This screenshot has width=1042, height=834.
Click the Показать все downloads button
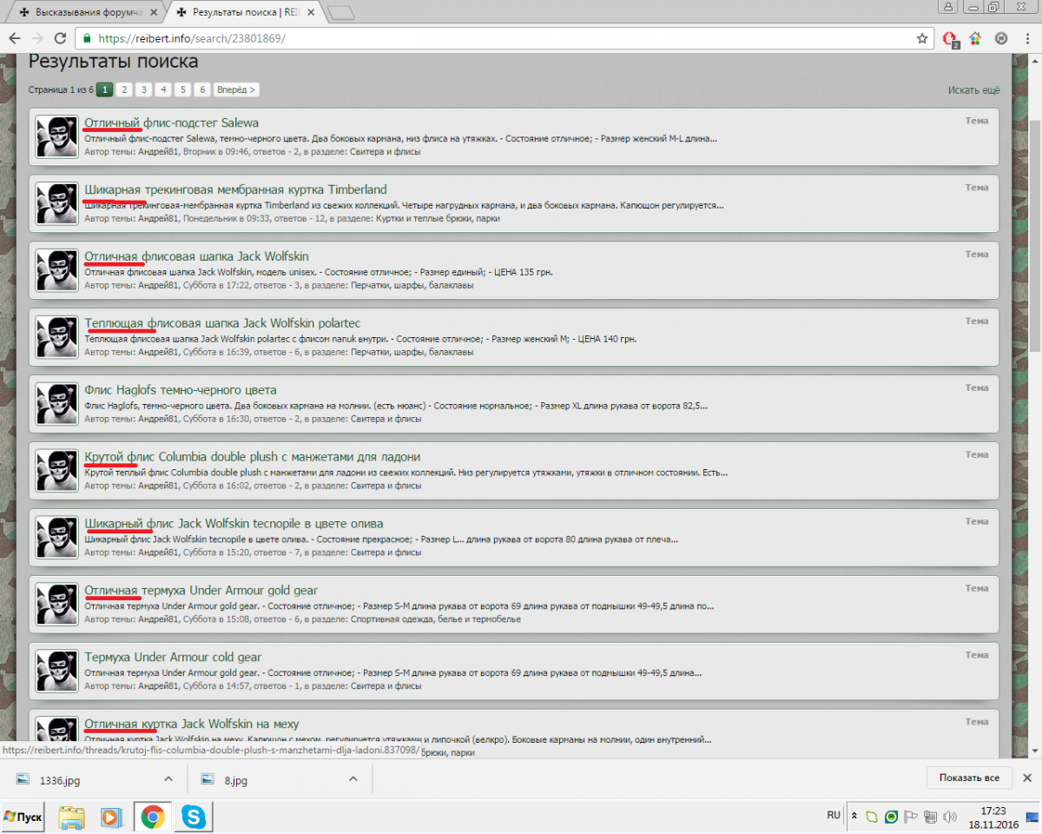(968, 778)
